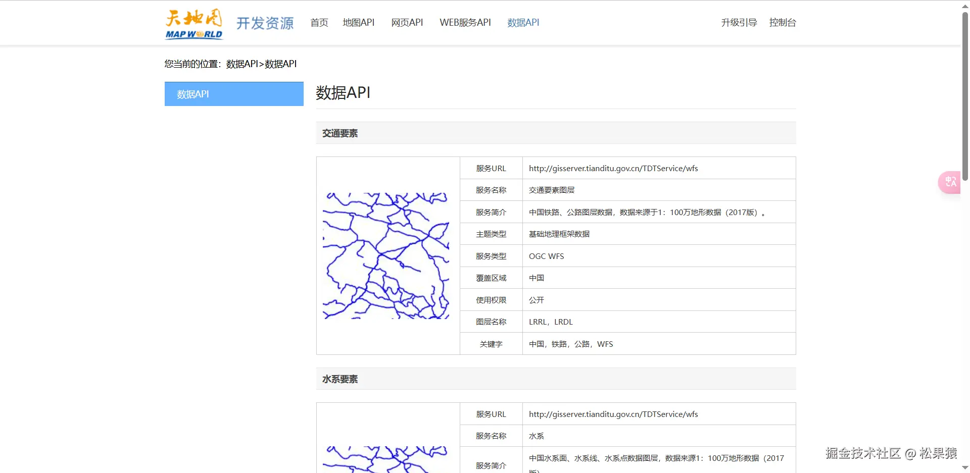Click the OGC WFS service type cell
970x473 pixels.
coord(659,256)
